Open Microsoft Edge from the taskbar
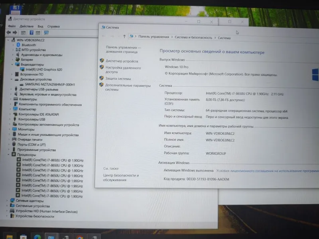The image size is (319, 239). 37,237
